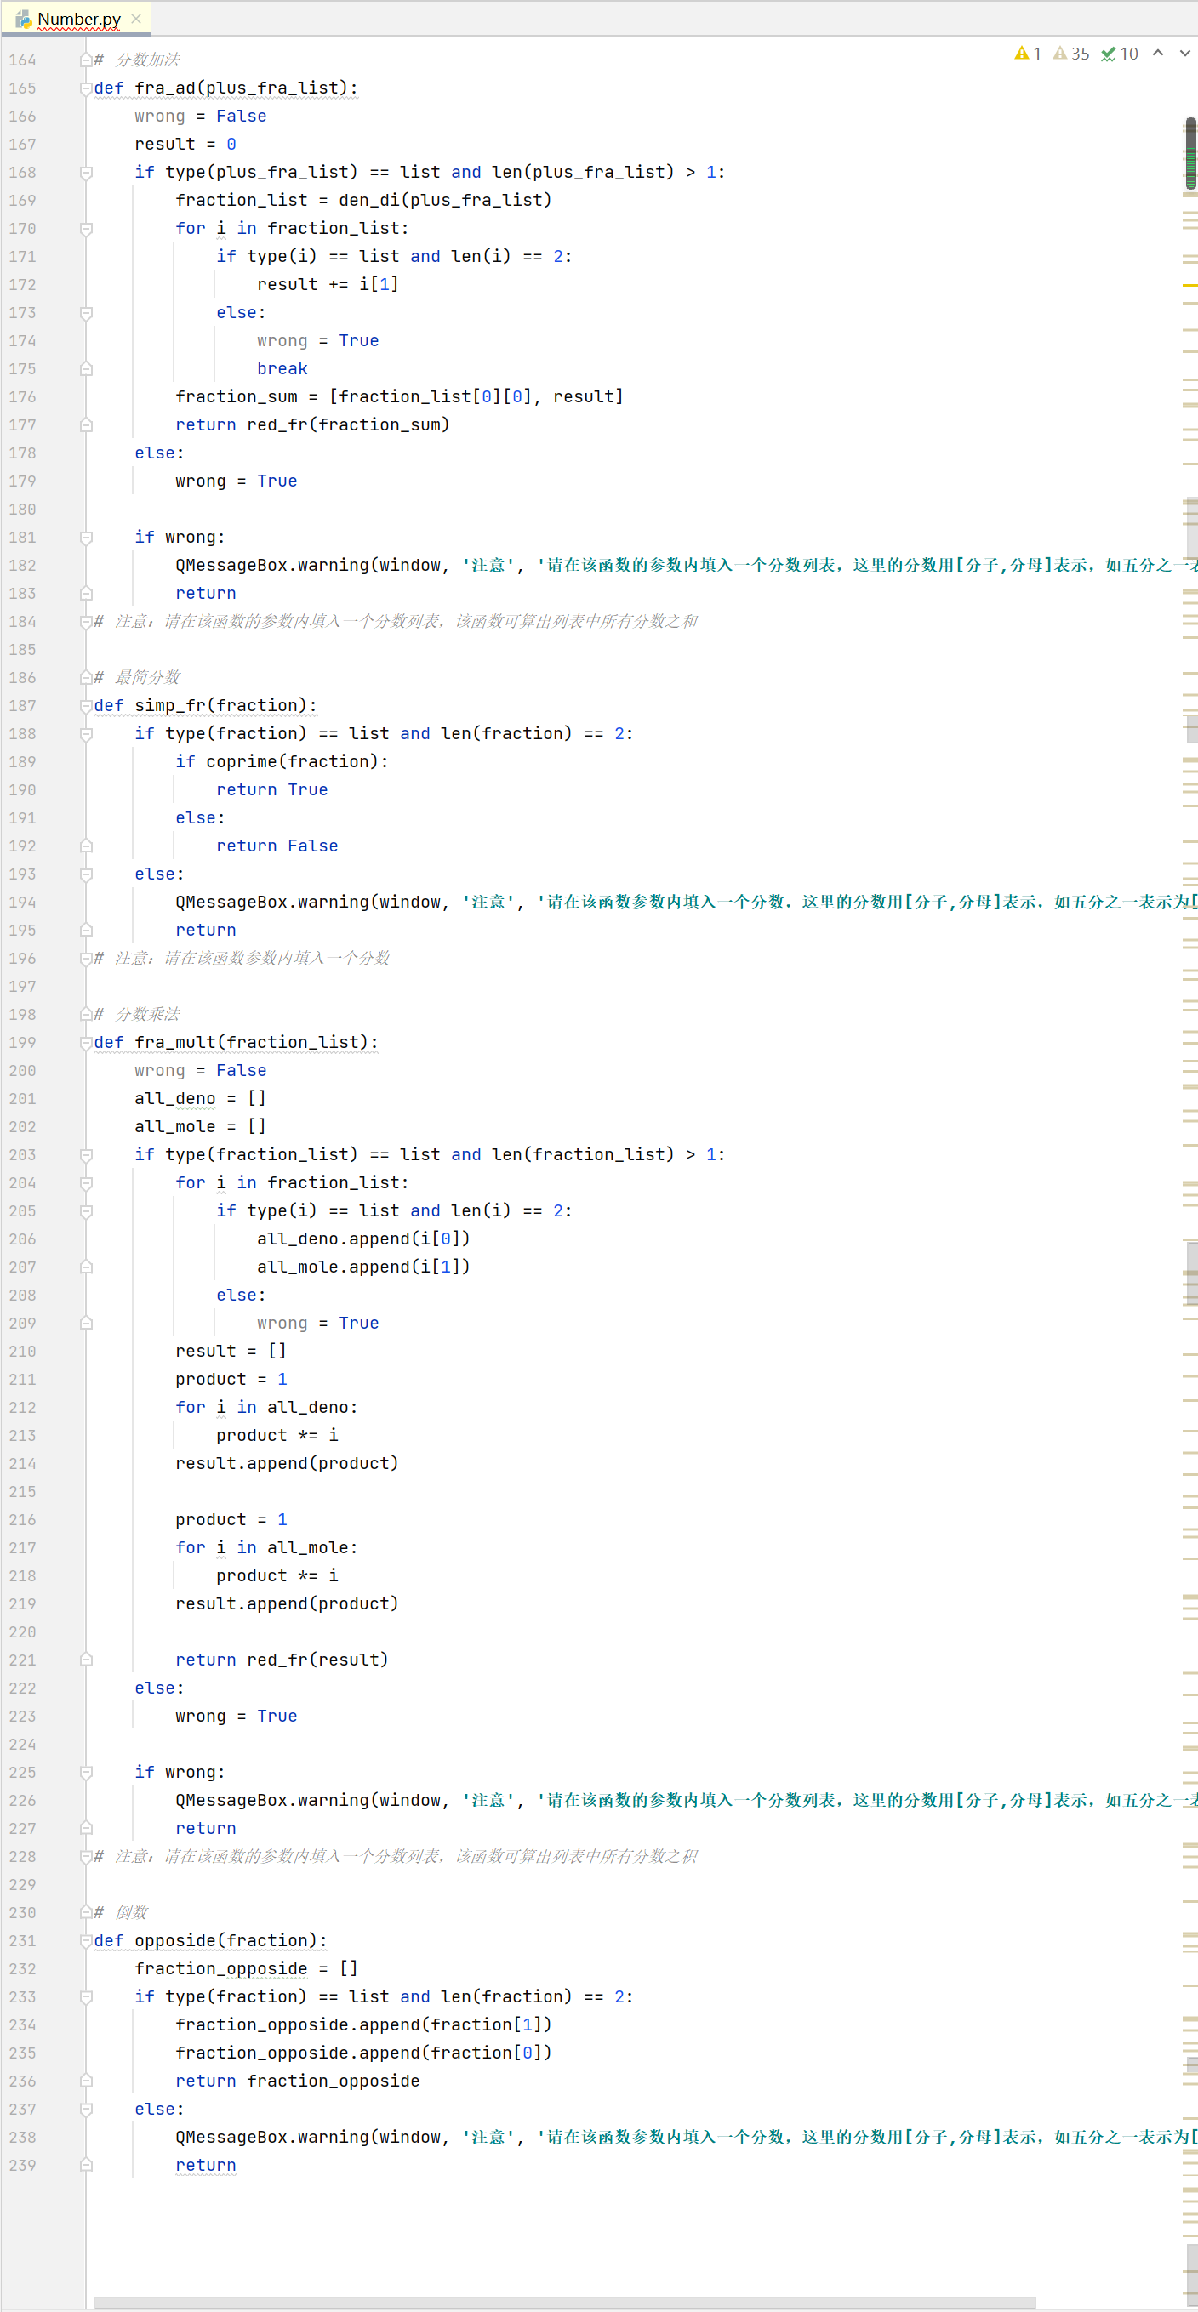Place cursor on 'fraction_list = den_di(plus_fra_list)'
Image resolution: width=1198 pixels, height=2312 pixels.
(x=363, y=200)
